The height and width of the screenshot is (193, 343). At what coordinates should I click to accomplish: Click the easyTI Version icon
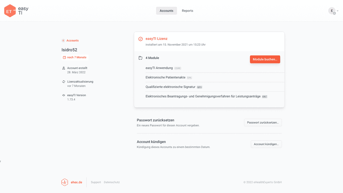[x=64, y=95]
